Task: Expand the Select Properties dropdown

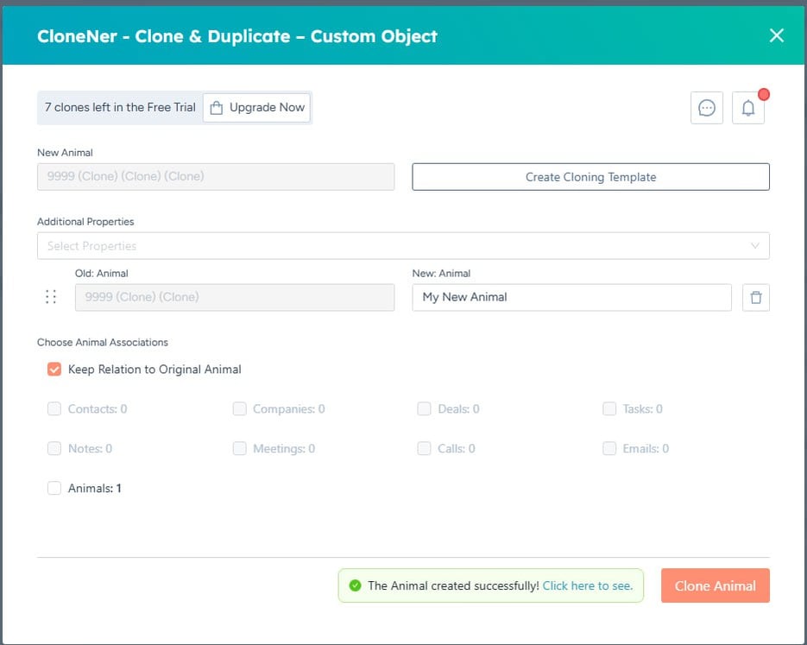Action: [x=404, y=246]
